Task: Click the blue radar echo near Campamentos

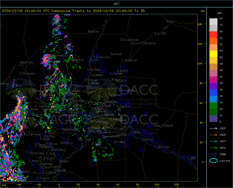Action: pyautogui.click(x=95, y=160)
